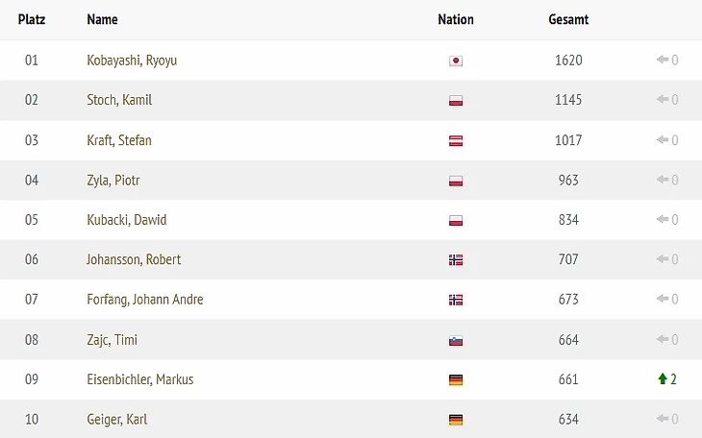Viewport: 702px width, 438px height.
Task: Click the rank 10 cell for Geiger
Action: [x=32, y=419]
